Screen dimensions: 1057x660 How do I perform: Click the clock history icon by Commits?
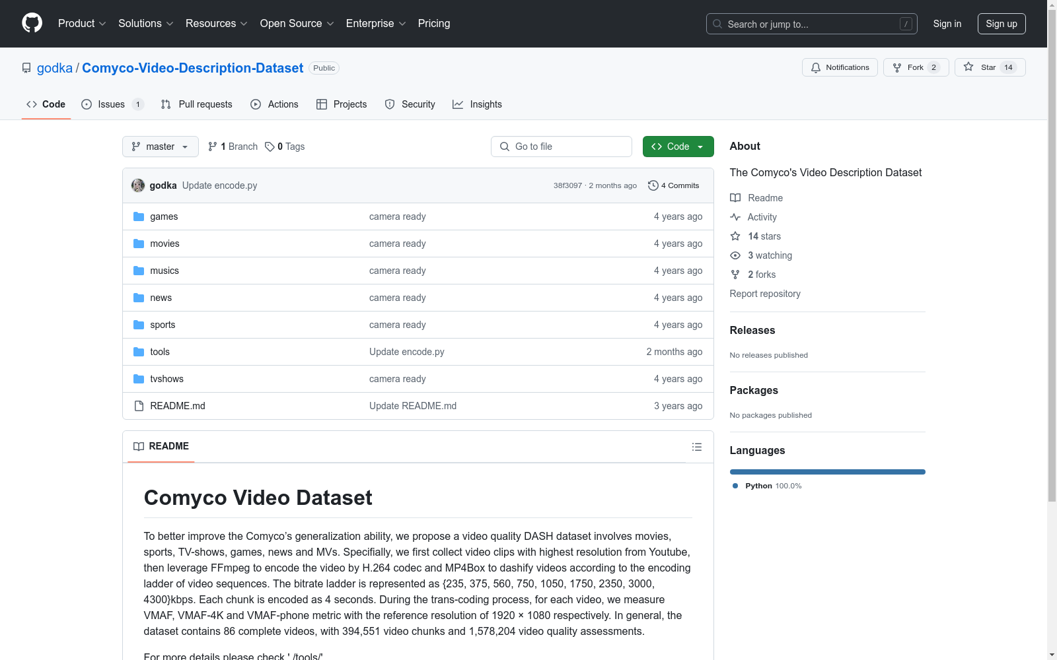[x=653, y=185]
